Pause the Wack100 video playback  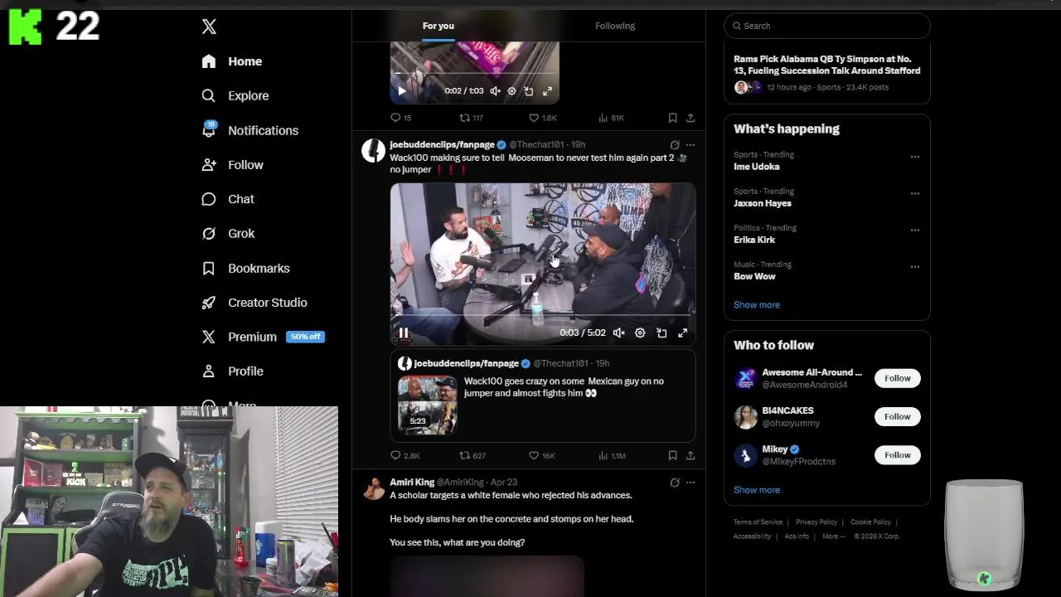pyautogui.click(x=404, y=332)
